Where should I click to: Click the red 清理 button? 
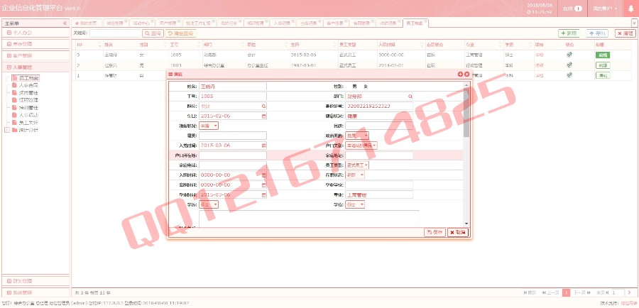626,33
